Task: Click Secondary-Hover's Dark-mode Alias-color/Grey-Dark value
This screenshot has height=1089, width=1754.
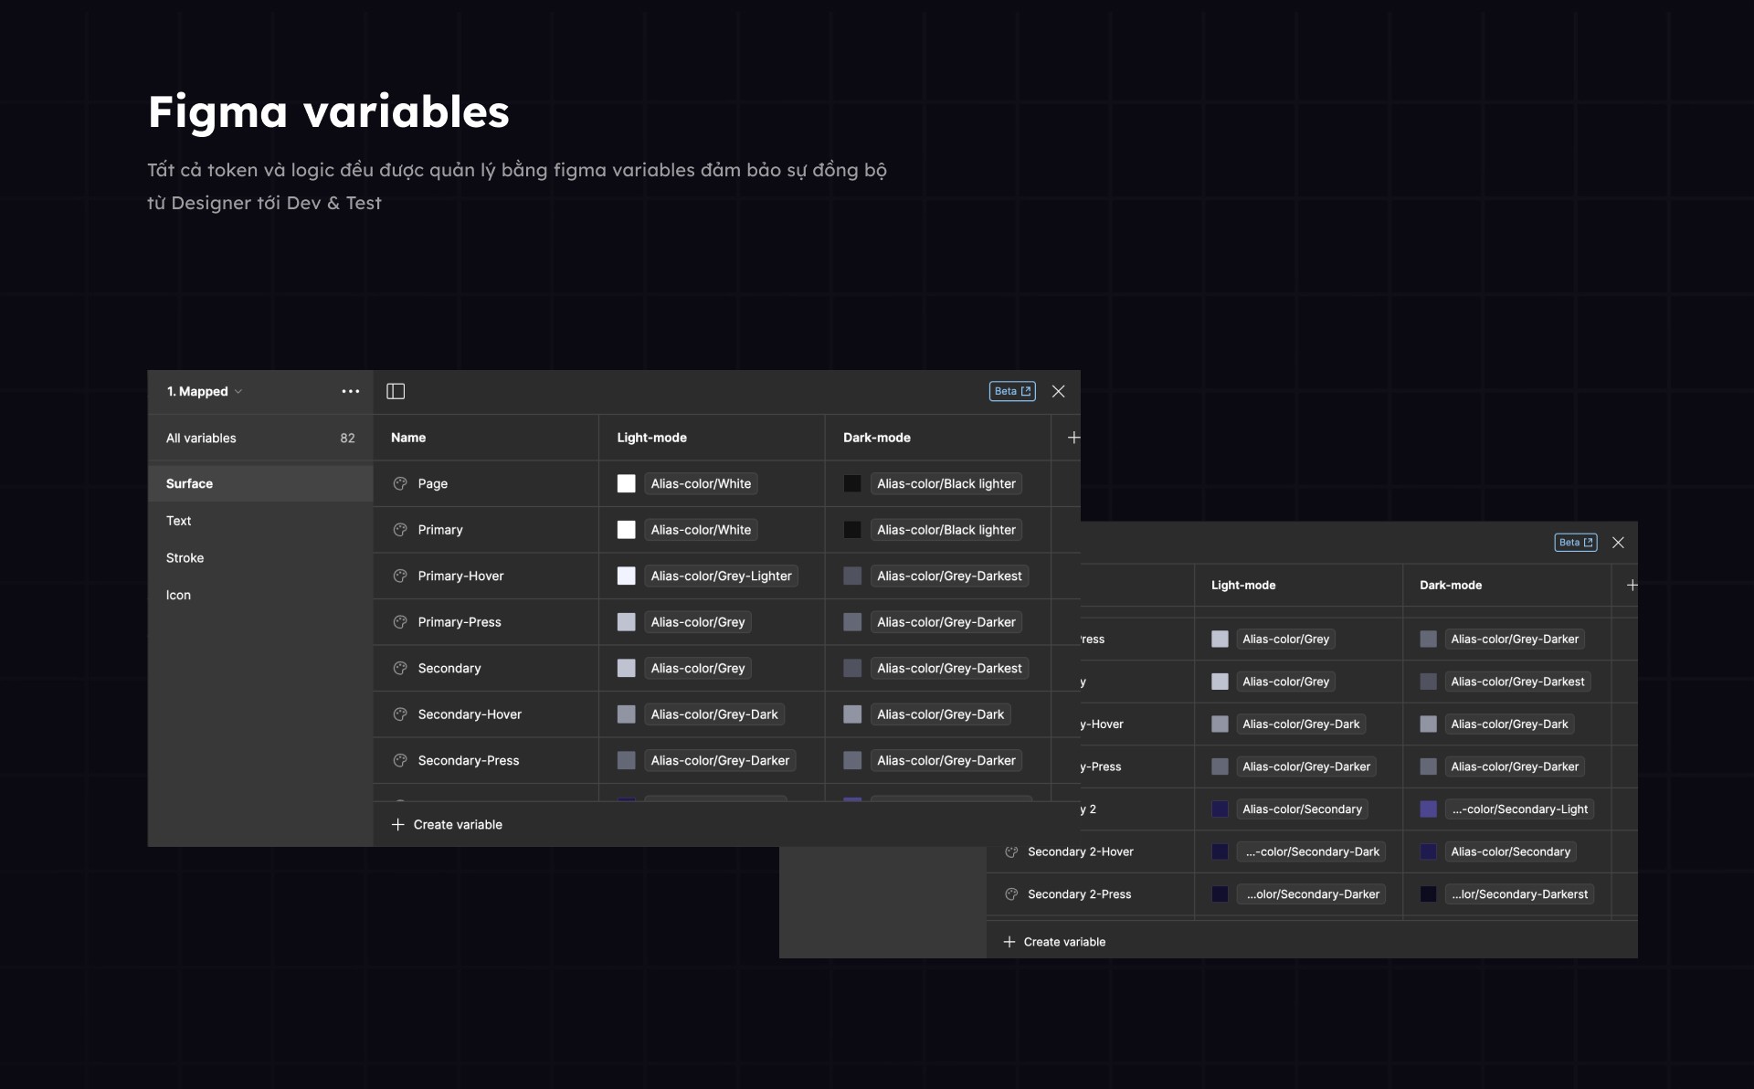Action: click(x=941, y=714)
